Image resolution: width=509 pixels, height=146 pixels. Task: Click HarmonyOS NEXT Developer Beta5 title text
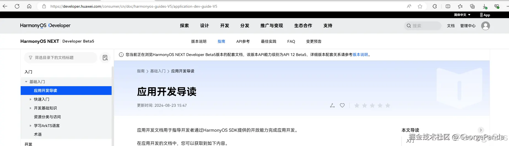[57, 41]
